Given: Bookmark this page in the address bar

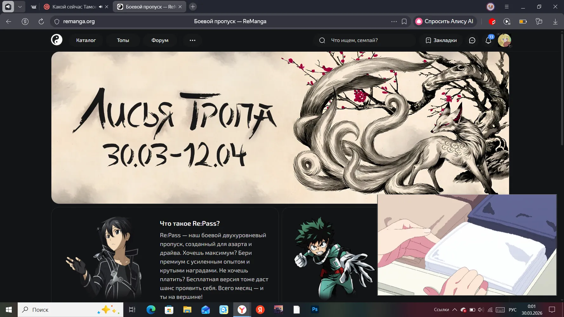Looking at the screenshot, I should tap(404, 22).
